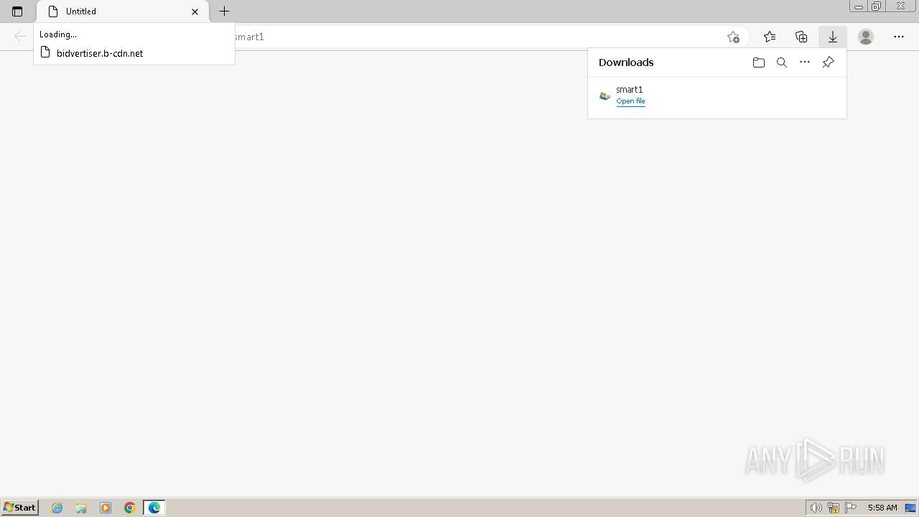Viewport: 919px width, 517px height.
Task: Go back with the back arrow
Action: (20, 37)
